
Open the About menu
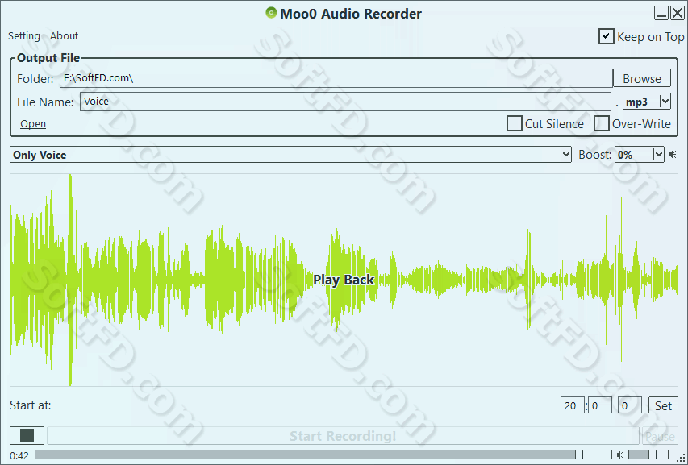click(x=64, y=36)
